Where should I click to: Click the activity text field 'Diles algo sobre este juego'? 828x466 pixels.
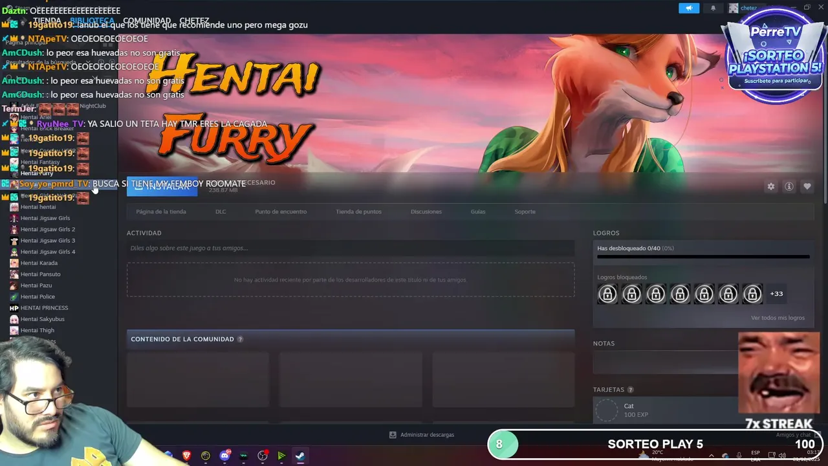351,248
